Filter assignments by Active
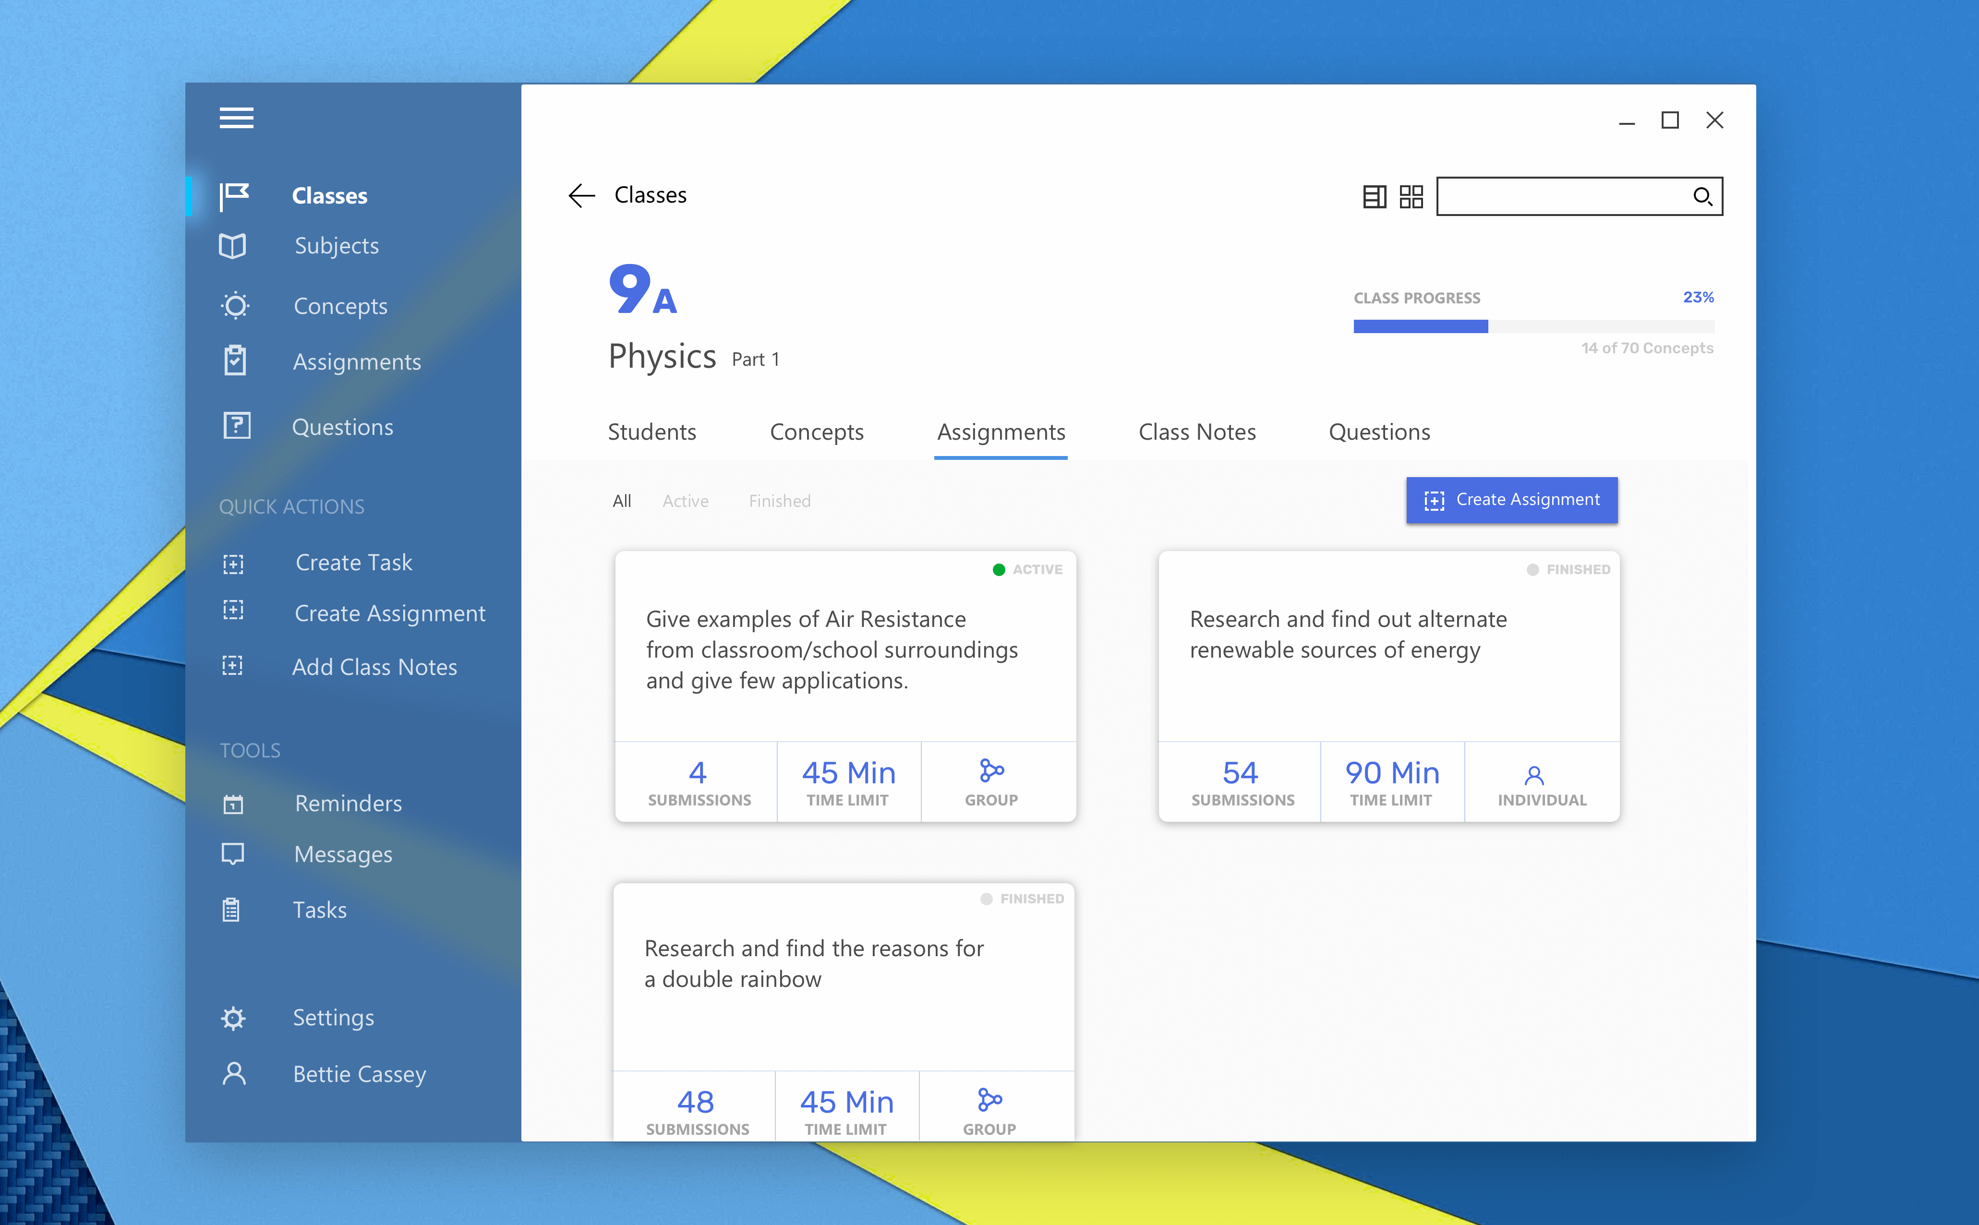The height and width of the screenshot is (1225, 1979). (685, 501)
